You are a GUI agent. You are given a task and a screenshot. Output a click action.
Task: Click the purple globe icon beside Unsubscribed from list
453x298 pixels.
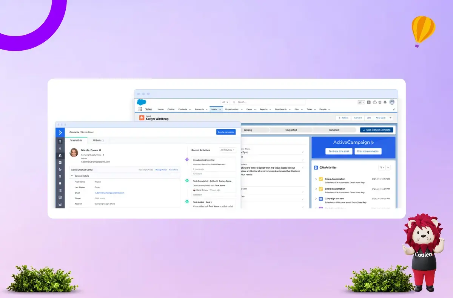point(187,160)
